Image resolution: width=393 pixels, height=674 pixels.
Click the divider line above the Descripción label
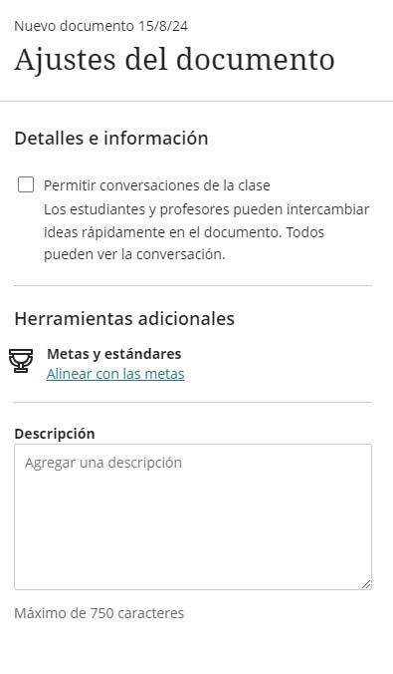[x=193, y=403]
